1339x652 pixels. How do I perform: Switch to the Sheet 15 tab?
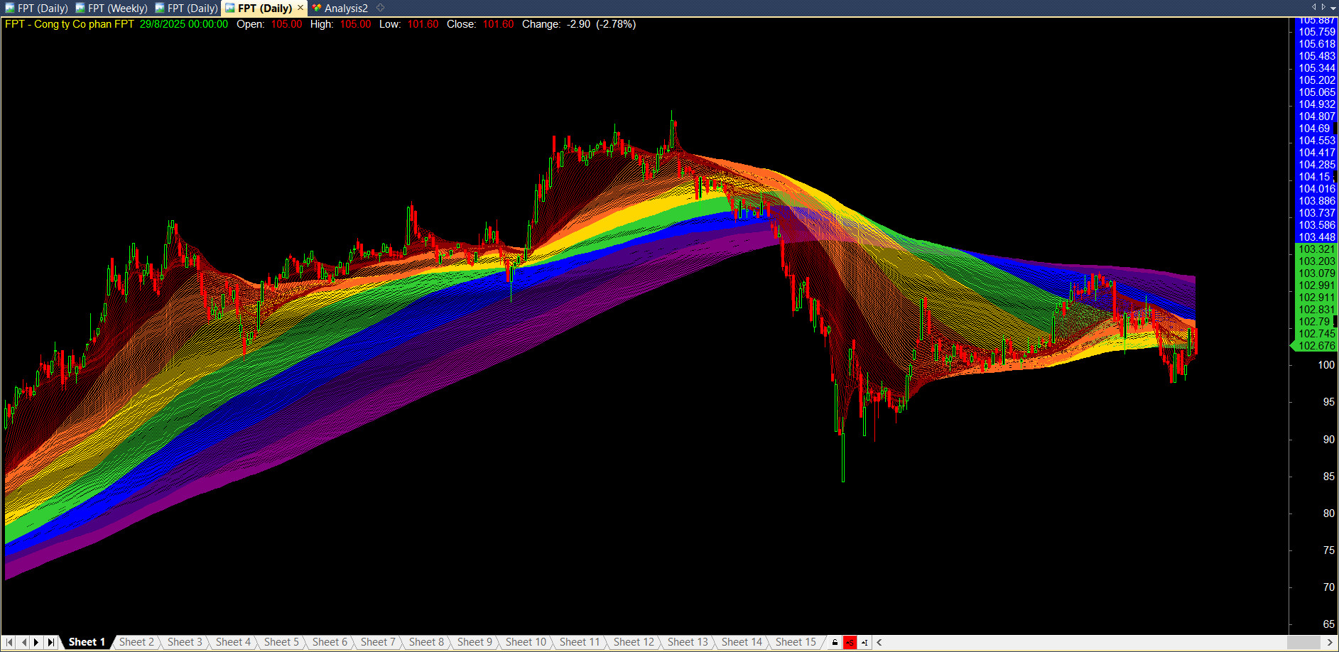796,642
